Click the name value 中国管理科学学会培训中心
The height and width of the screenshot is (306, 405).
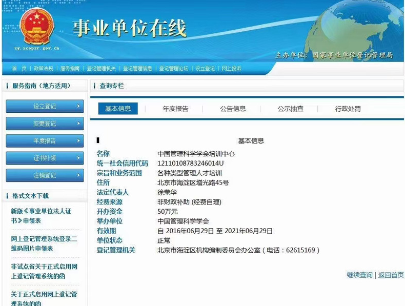click(x=196, y=154)
